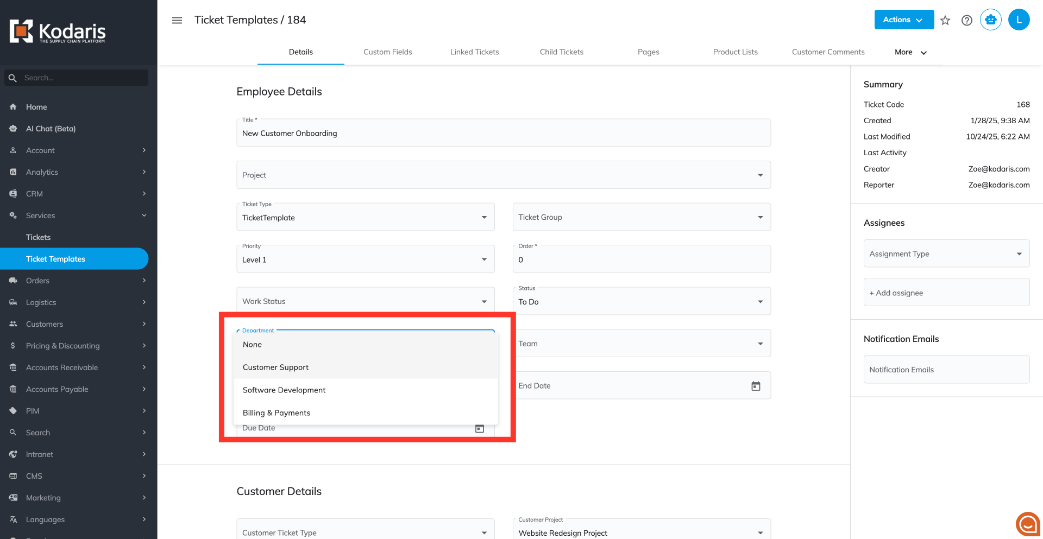Image resolution: width=1043 pixels, height=539 pixels.
Task: Expand the More tabs menu
Action: click(910, 52)
